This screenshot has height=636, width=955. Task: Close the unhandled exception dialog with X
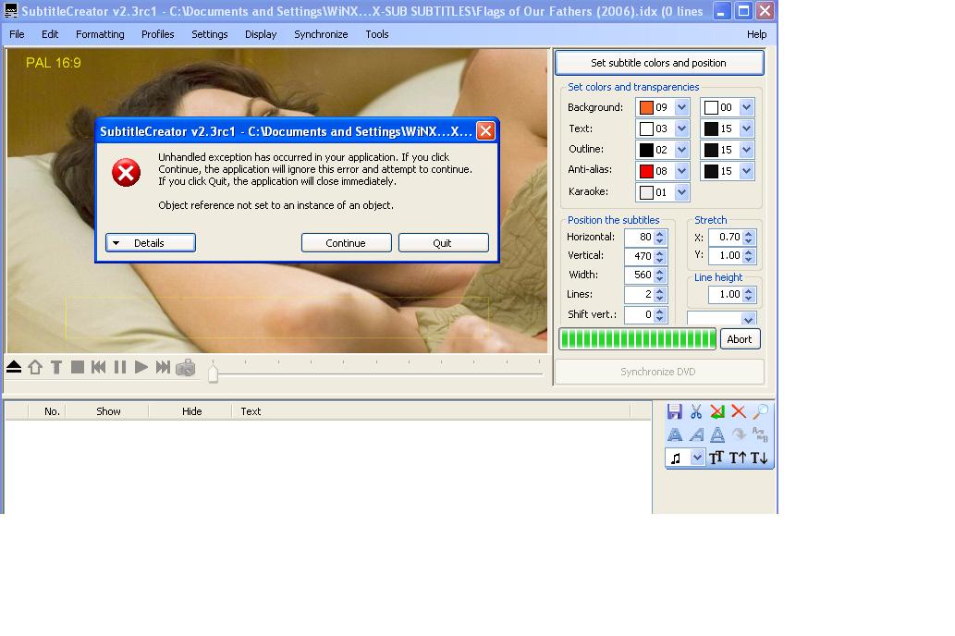(x=485, y=131)
